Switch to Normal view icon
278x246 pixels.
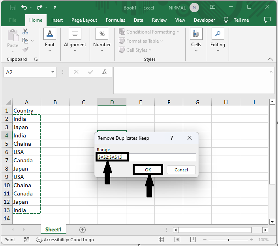click(161, 240)
